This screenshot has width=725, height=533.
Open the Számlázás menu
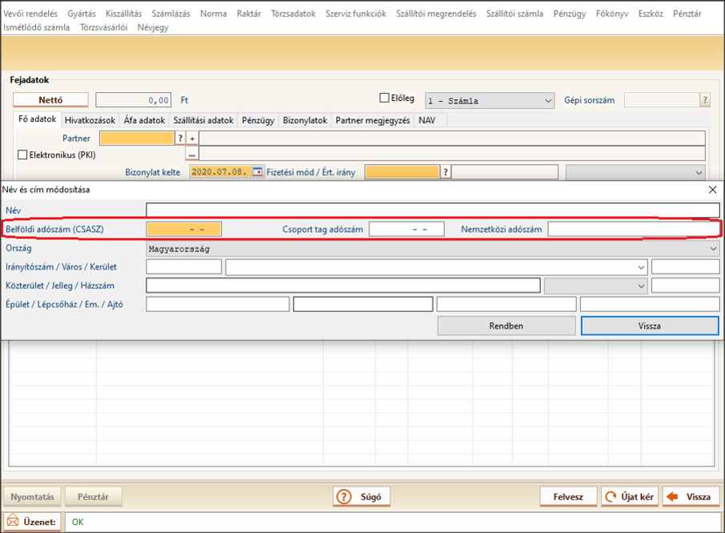[x=170, y=14]
